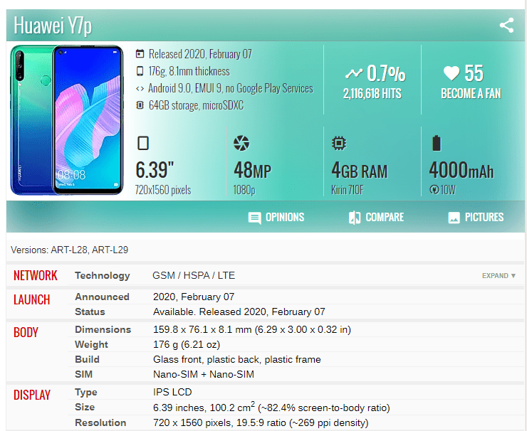Image resolution: width=527 pixels, height=431 pixels.
Task: Open the Technology network link
Action: tap(102, 275)
